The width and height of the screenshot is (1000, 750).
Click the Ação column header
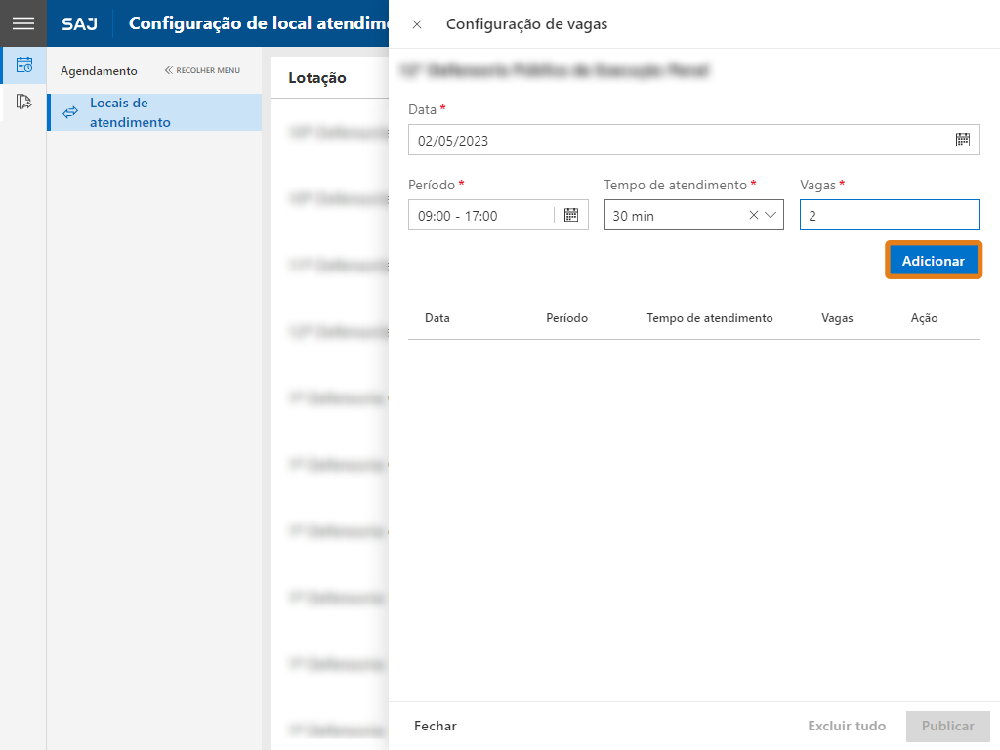point(924,318)
